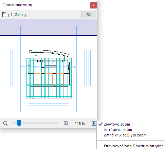Viewport: 166px width, 150px height.
Task: Choose Διπλό κλικ εδώ για zoom
Action: [x=125, y=135]
